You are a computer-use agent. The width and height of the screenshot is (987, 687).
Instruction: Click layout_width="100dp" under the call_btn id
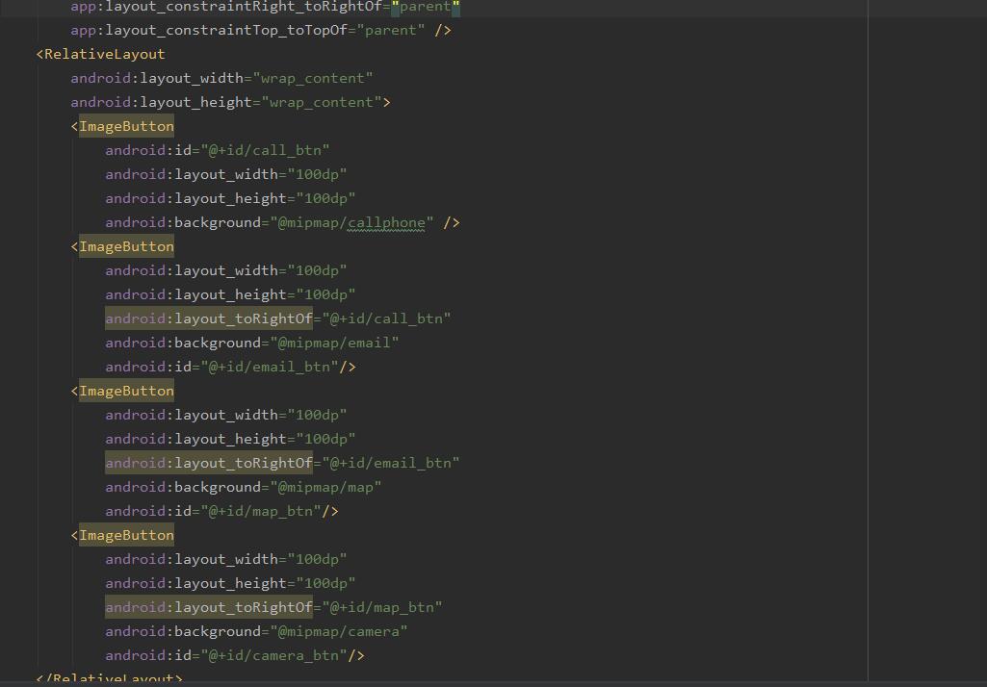tap(226, 174)
